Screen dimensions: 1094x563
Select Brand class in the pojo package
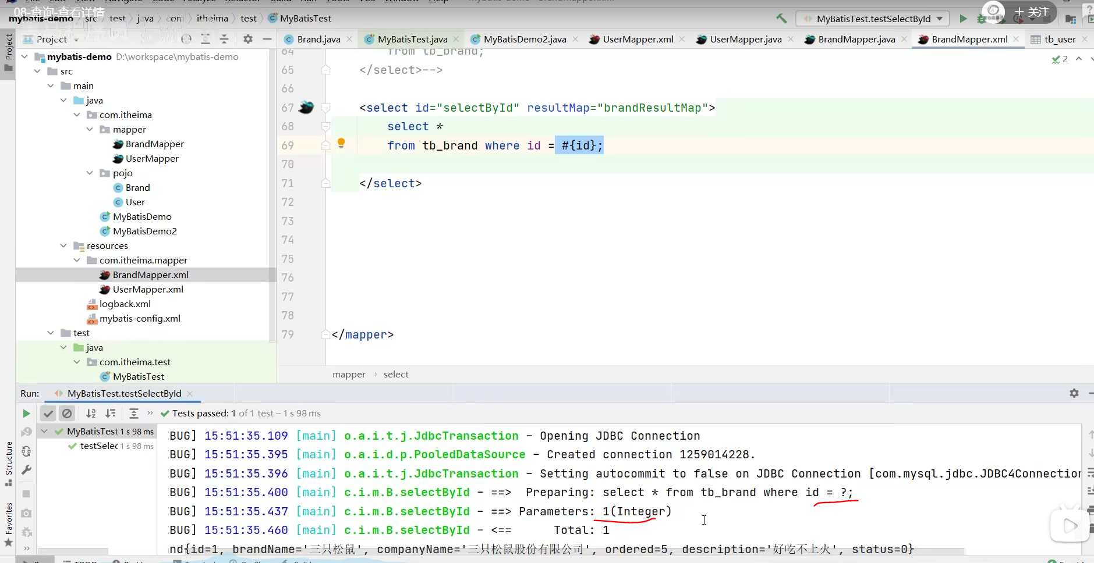[x=137, y=187]
